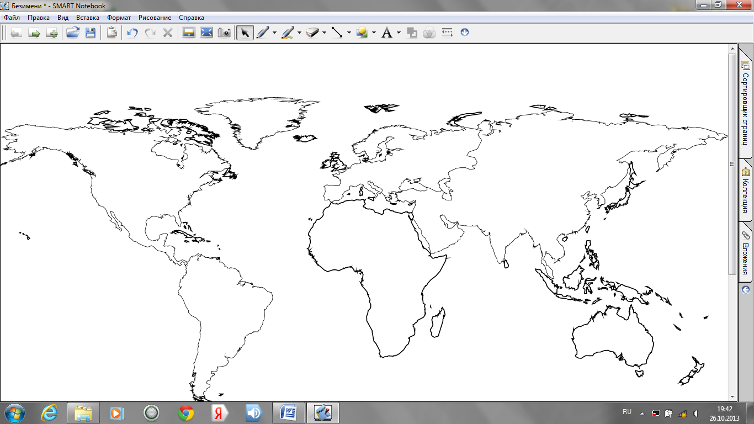Open the Формат menu
The image size is (754, 424).
[119, 18]
